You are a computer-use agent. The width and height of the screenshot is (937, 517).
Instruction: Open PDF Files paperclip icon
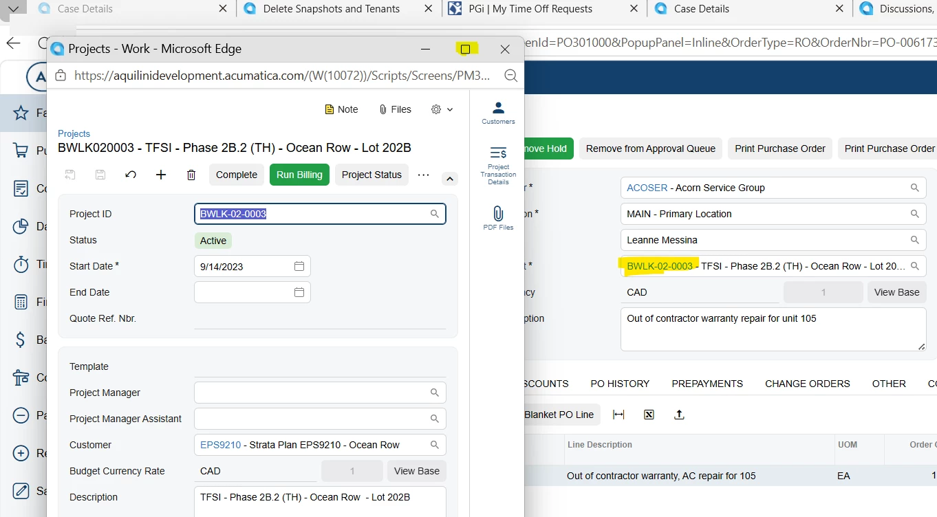[x=498, y=218]
